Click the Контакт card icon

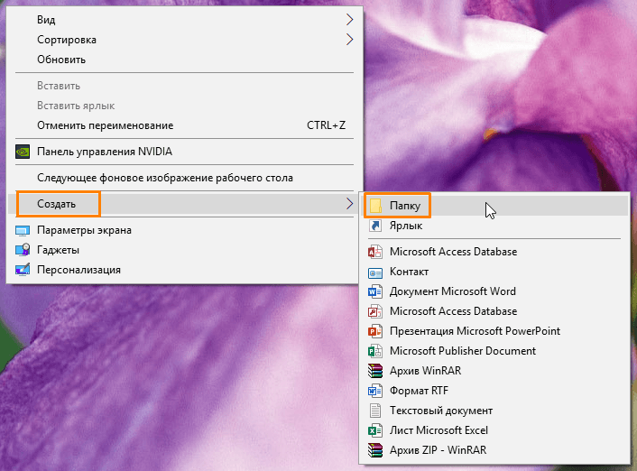(375, 272)
